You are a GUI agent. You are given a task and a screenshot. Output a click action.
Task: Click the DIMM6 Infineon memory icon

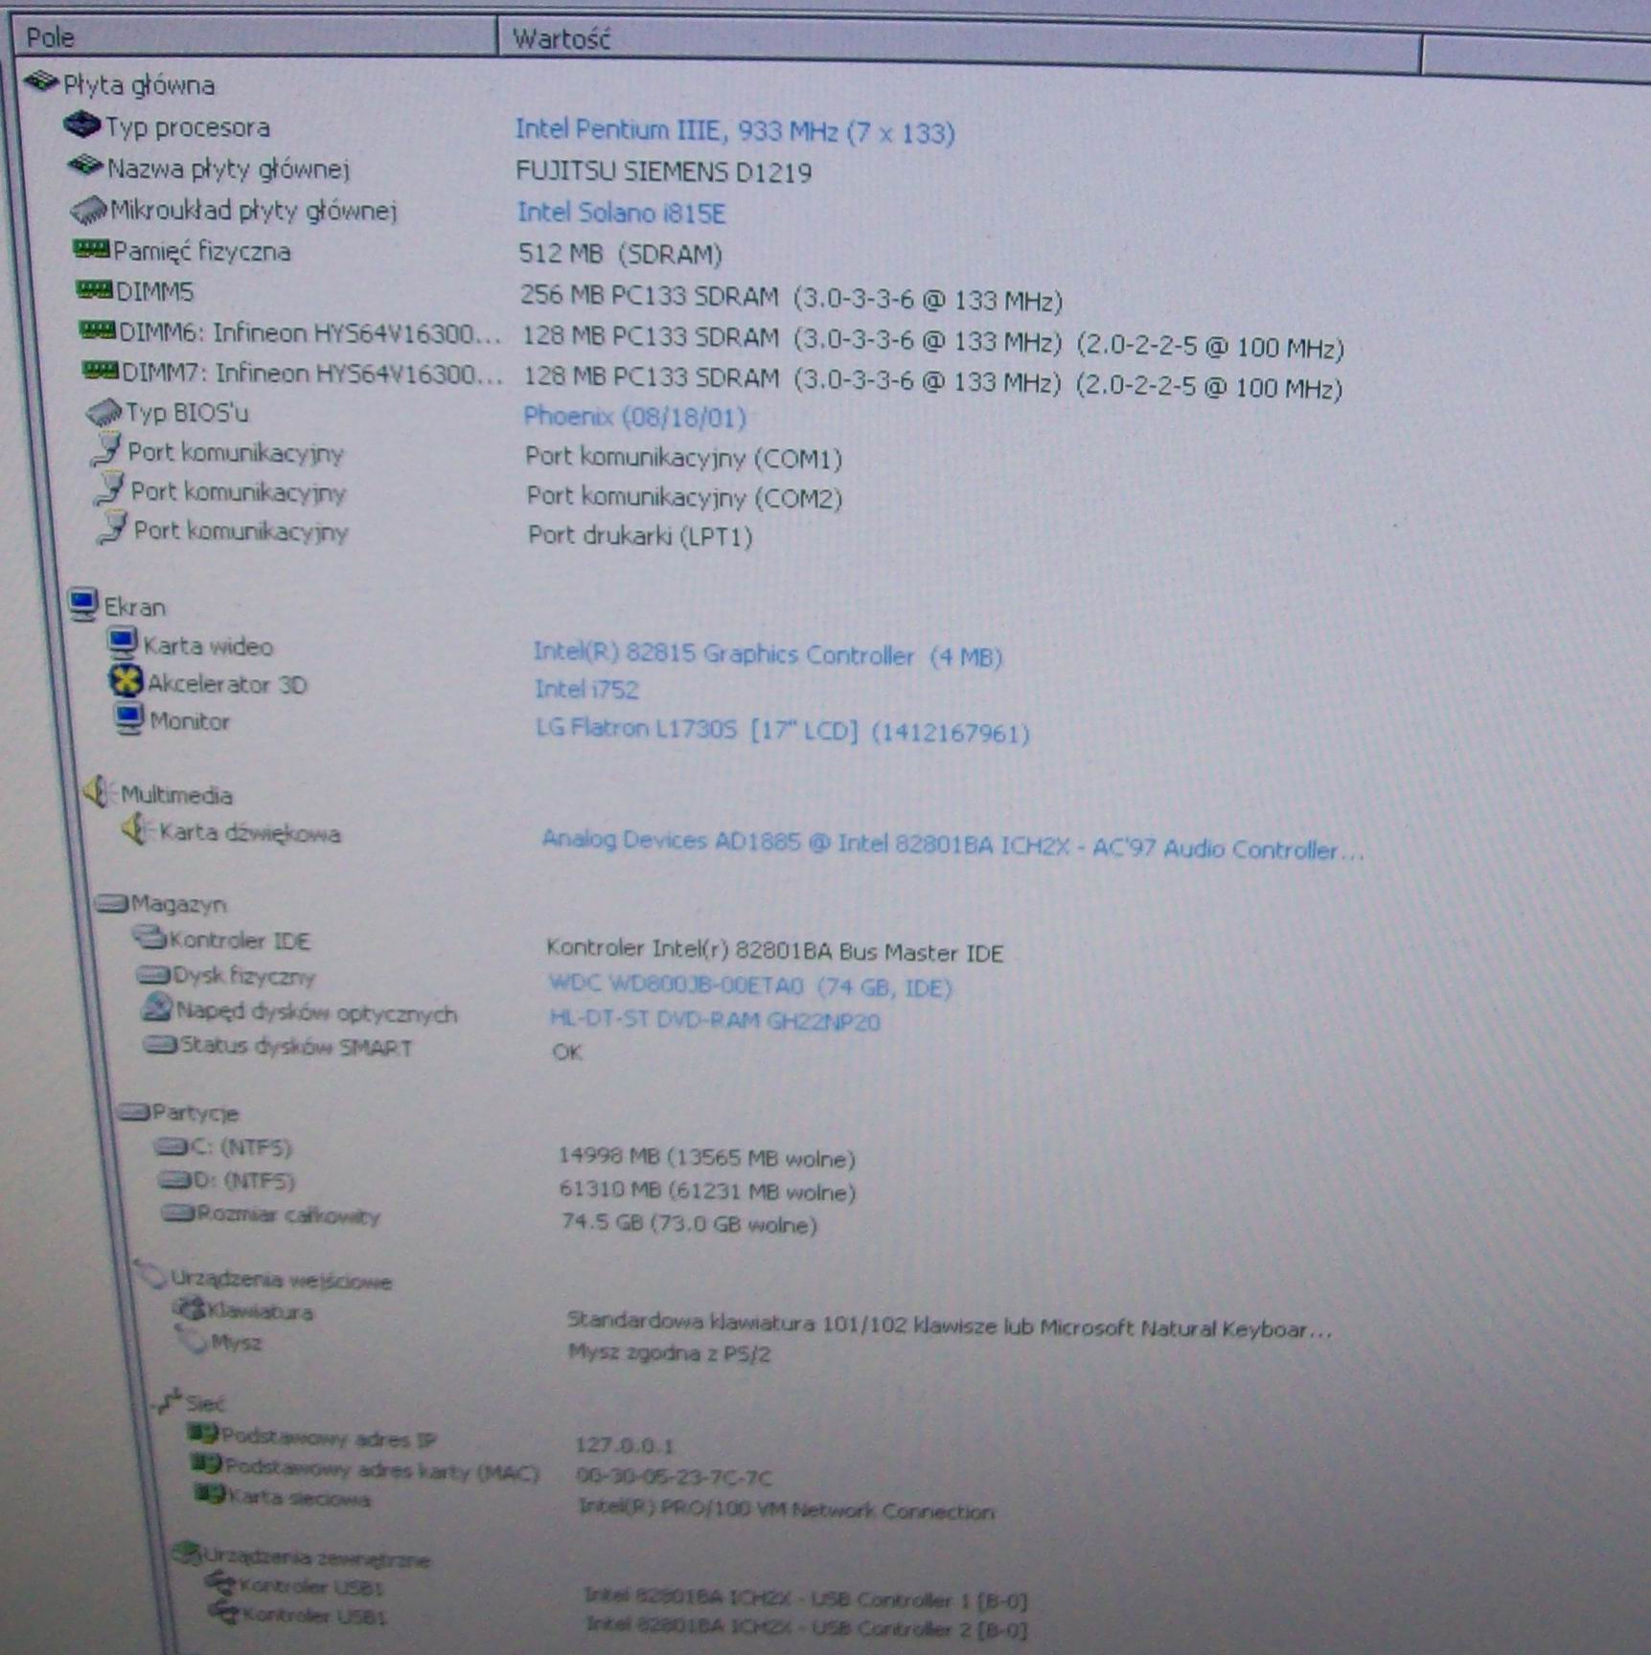[x=97, y=330]
